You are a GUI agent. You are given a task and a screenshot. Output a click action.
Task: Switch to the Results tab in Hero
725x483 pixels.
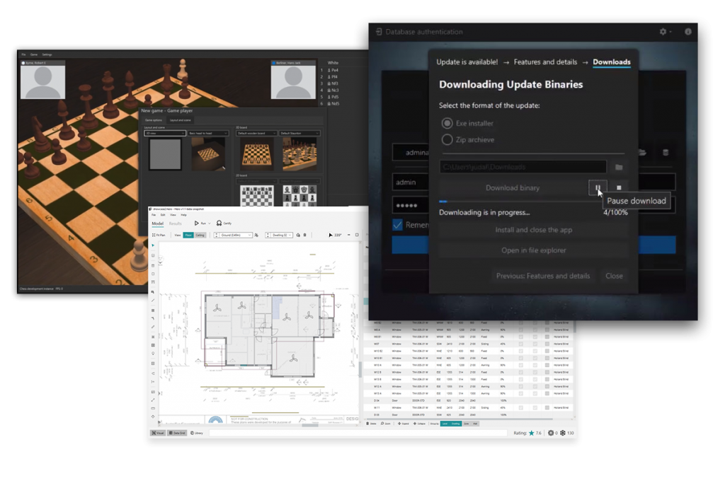tap(174, 223)
